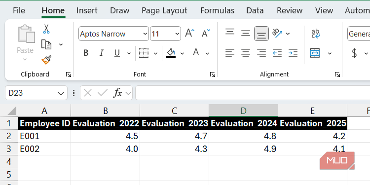Expand Font Color palette arrow
Viewport: 370px width, 185px height.
tap(207, 53)
